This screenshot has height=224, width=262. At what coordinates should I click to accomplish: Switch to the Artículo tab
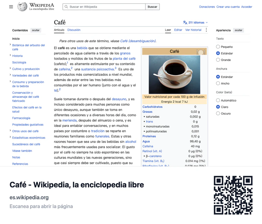click(59, 30)
